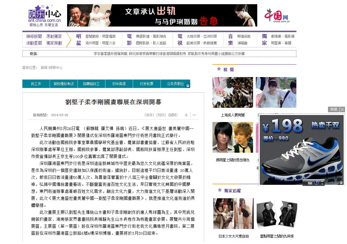Open 大陸熒屏 in the navigation
The image size is (347, 244).
(x=193, y=36)
